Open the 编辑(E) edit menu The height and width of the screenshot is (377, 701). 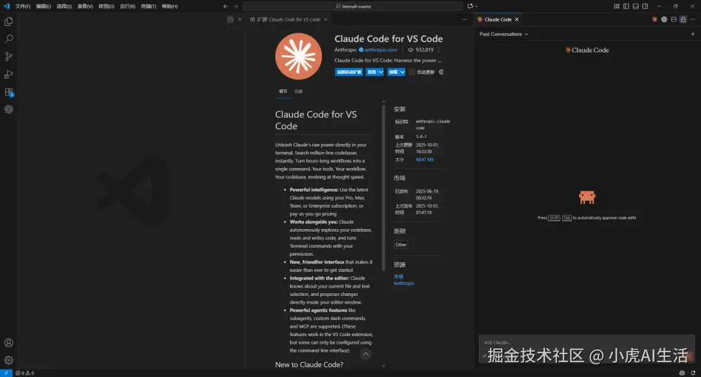[43, 6]
